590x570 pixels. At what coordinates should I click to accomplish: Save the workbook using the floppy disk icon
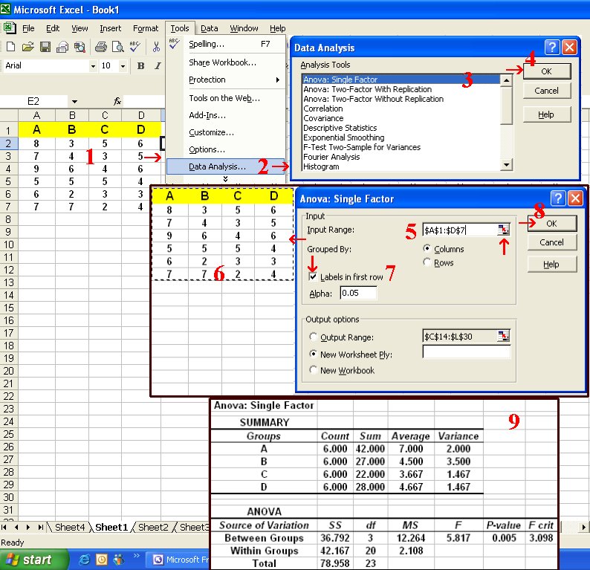pyautogui.click(x=45, y=47)
